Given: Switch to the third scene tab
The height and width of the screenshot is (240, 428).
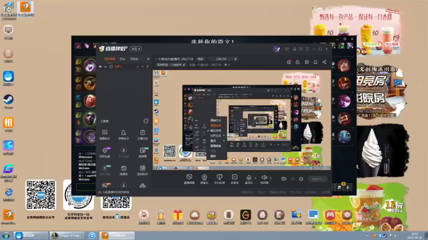Looking at the screenshot, I should (x=134, y=59).
